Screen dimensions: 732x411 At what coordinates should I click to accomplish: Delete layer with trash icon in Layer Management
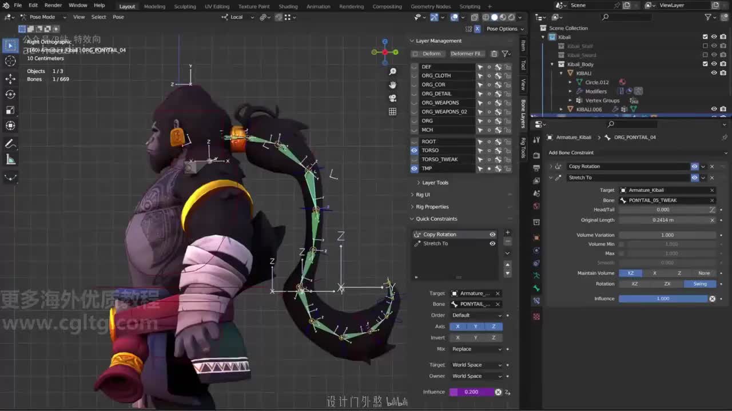[494, 54]
